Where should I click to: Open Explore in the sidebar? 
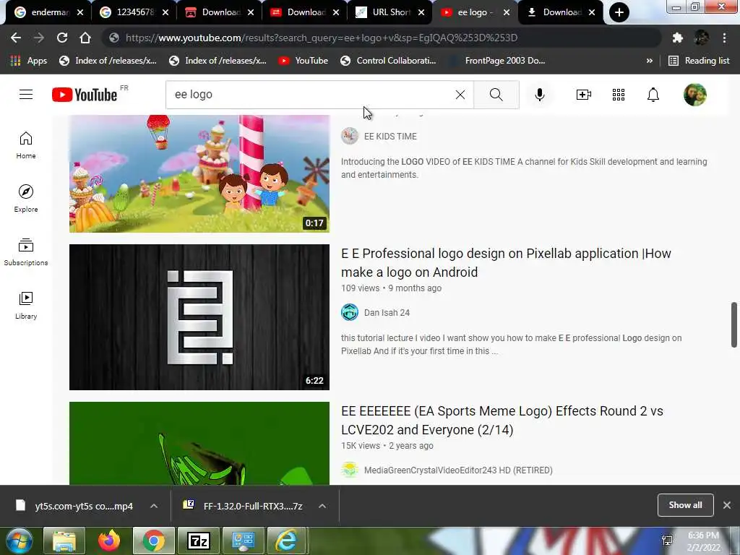26,198
